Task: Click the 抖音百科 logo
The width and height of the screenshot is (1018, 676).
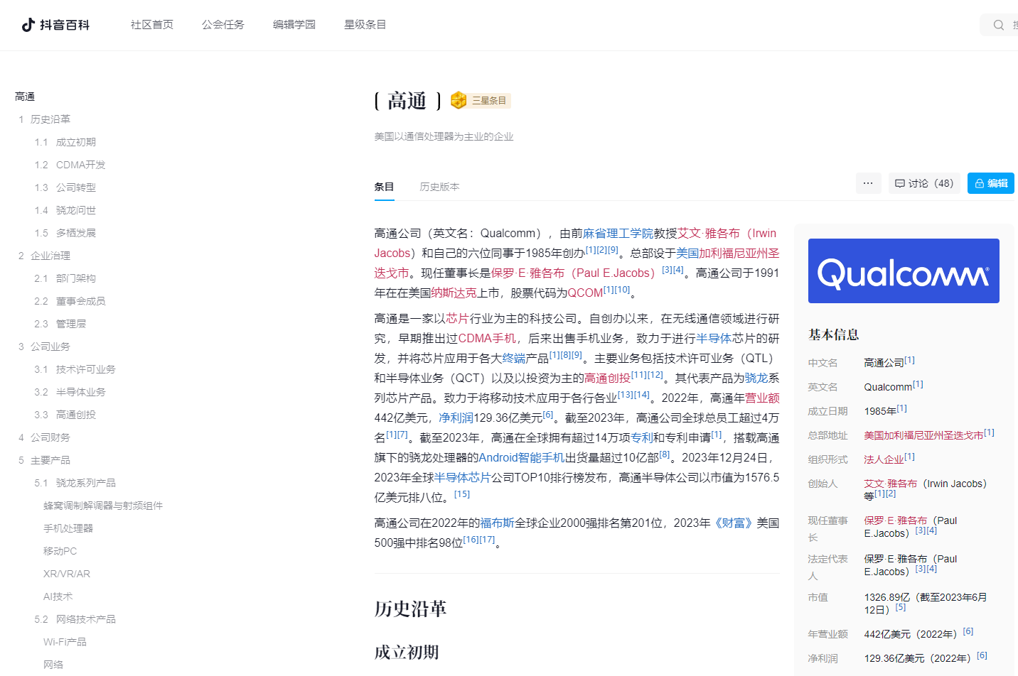Action: point(55,25)
